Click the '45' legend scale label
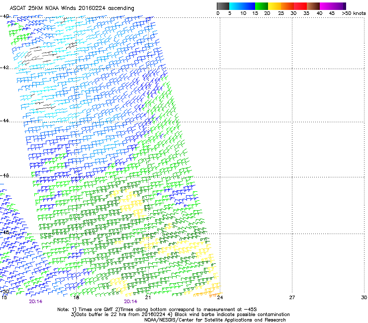 tap(332, 13)
